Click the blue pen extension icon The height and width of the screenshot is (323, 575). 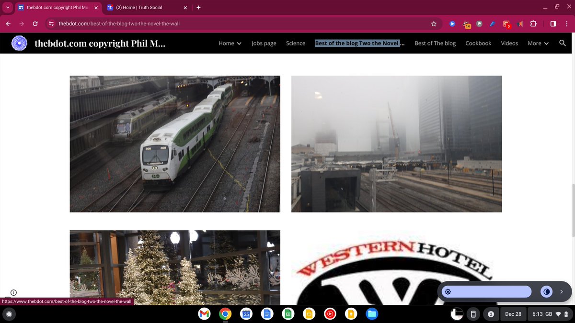coord(492,23)
